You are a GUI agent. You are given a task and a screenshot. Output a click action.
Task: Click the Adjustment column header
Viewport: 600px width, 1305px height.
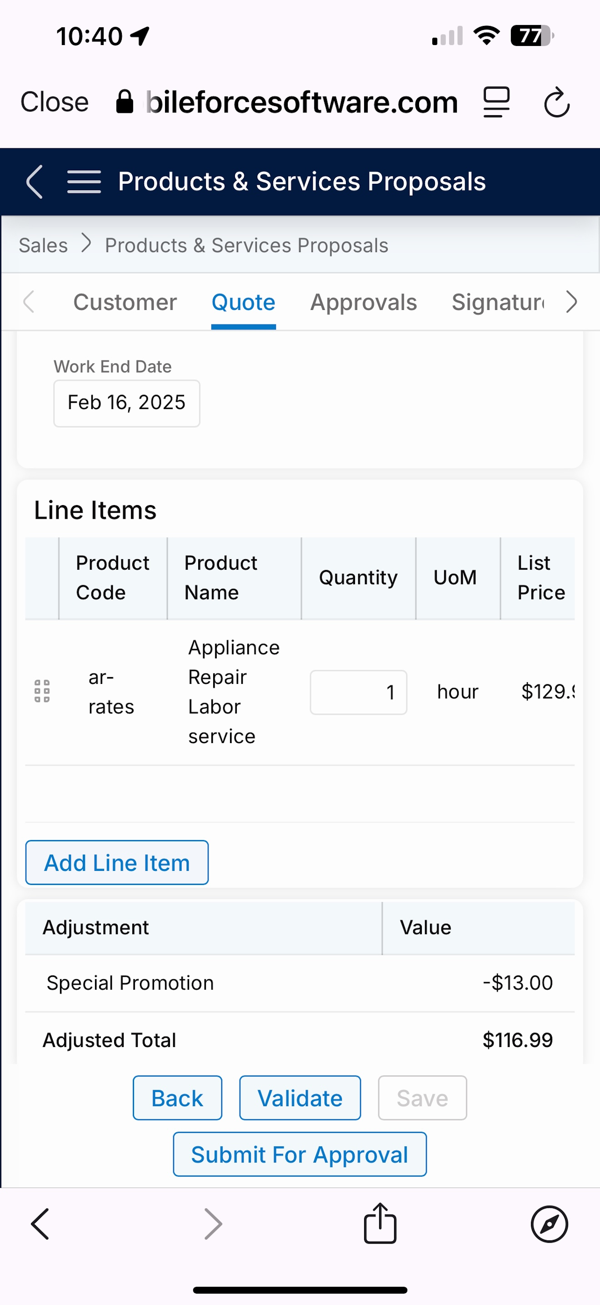coord(203,928)
